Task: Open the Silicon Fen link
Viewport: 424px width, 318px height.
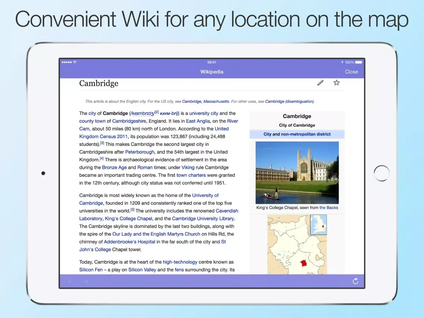Action: [x=91, y=269]
